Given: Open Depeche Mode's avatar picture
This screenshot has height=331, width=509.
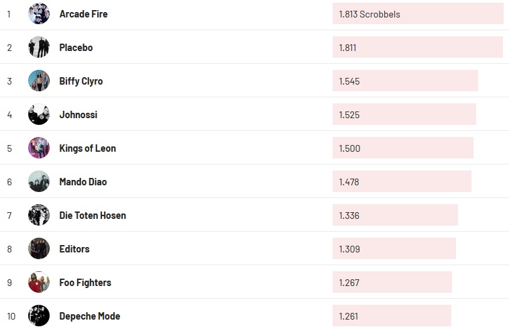Looking at the screenshot, I should (39, 316).
